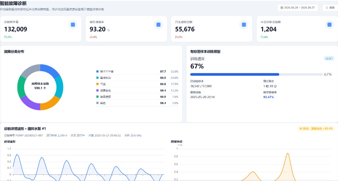Select the 线圈老化 legend row label
338x181 pixels.
tap(105, 90)
